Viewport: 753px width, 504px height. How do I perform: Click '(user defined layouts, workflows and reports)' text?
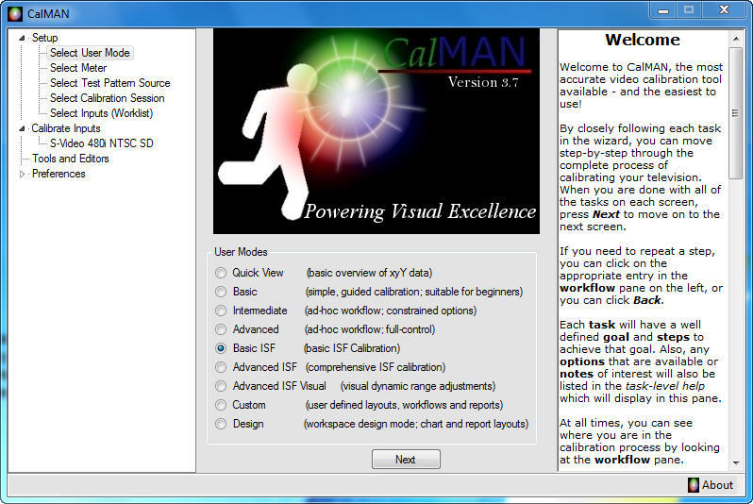click(404, 405)
